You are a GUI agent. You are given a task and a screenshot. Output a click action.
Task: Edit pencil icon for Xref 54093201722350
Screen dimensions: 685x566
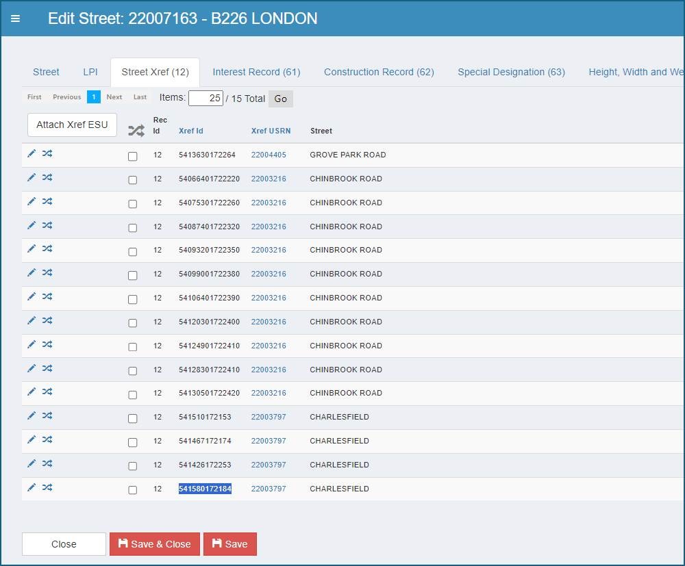(x=32, y=248)
